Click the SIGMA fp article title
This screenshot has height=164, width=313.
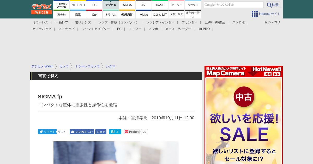click(x=50, y=97)
